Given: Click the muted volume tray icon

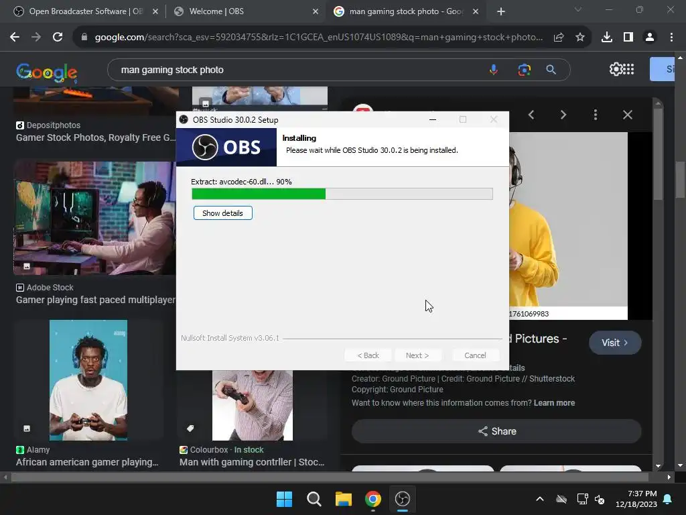Looking at the screenshot, I should tap(600, 499).
